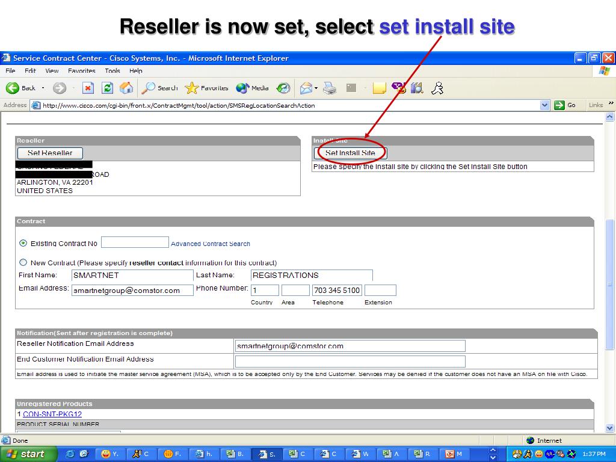Open the address bar dropdown arrow
The width and height of the screenshot is (616, 462).
point(544,105)
